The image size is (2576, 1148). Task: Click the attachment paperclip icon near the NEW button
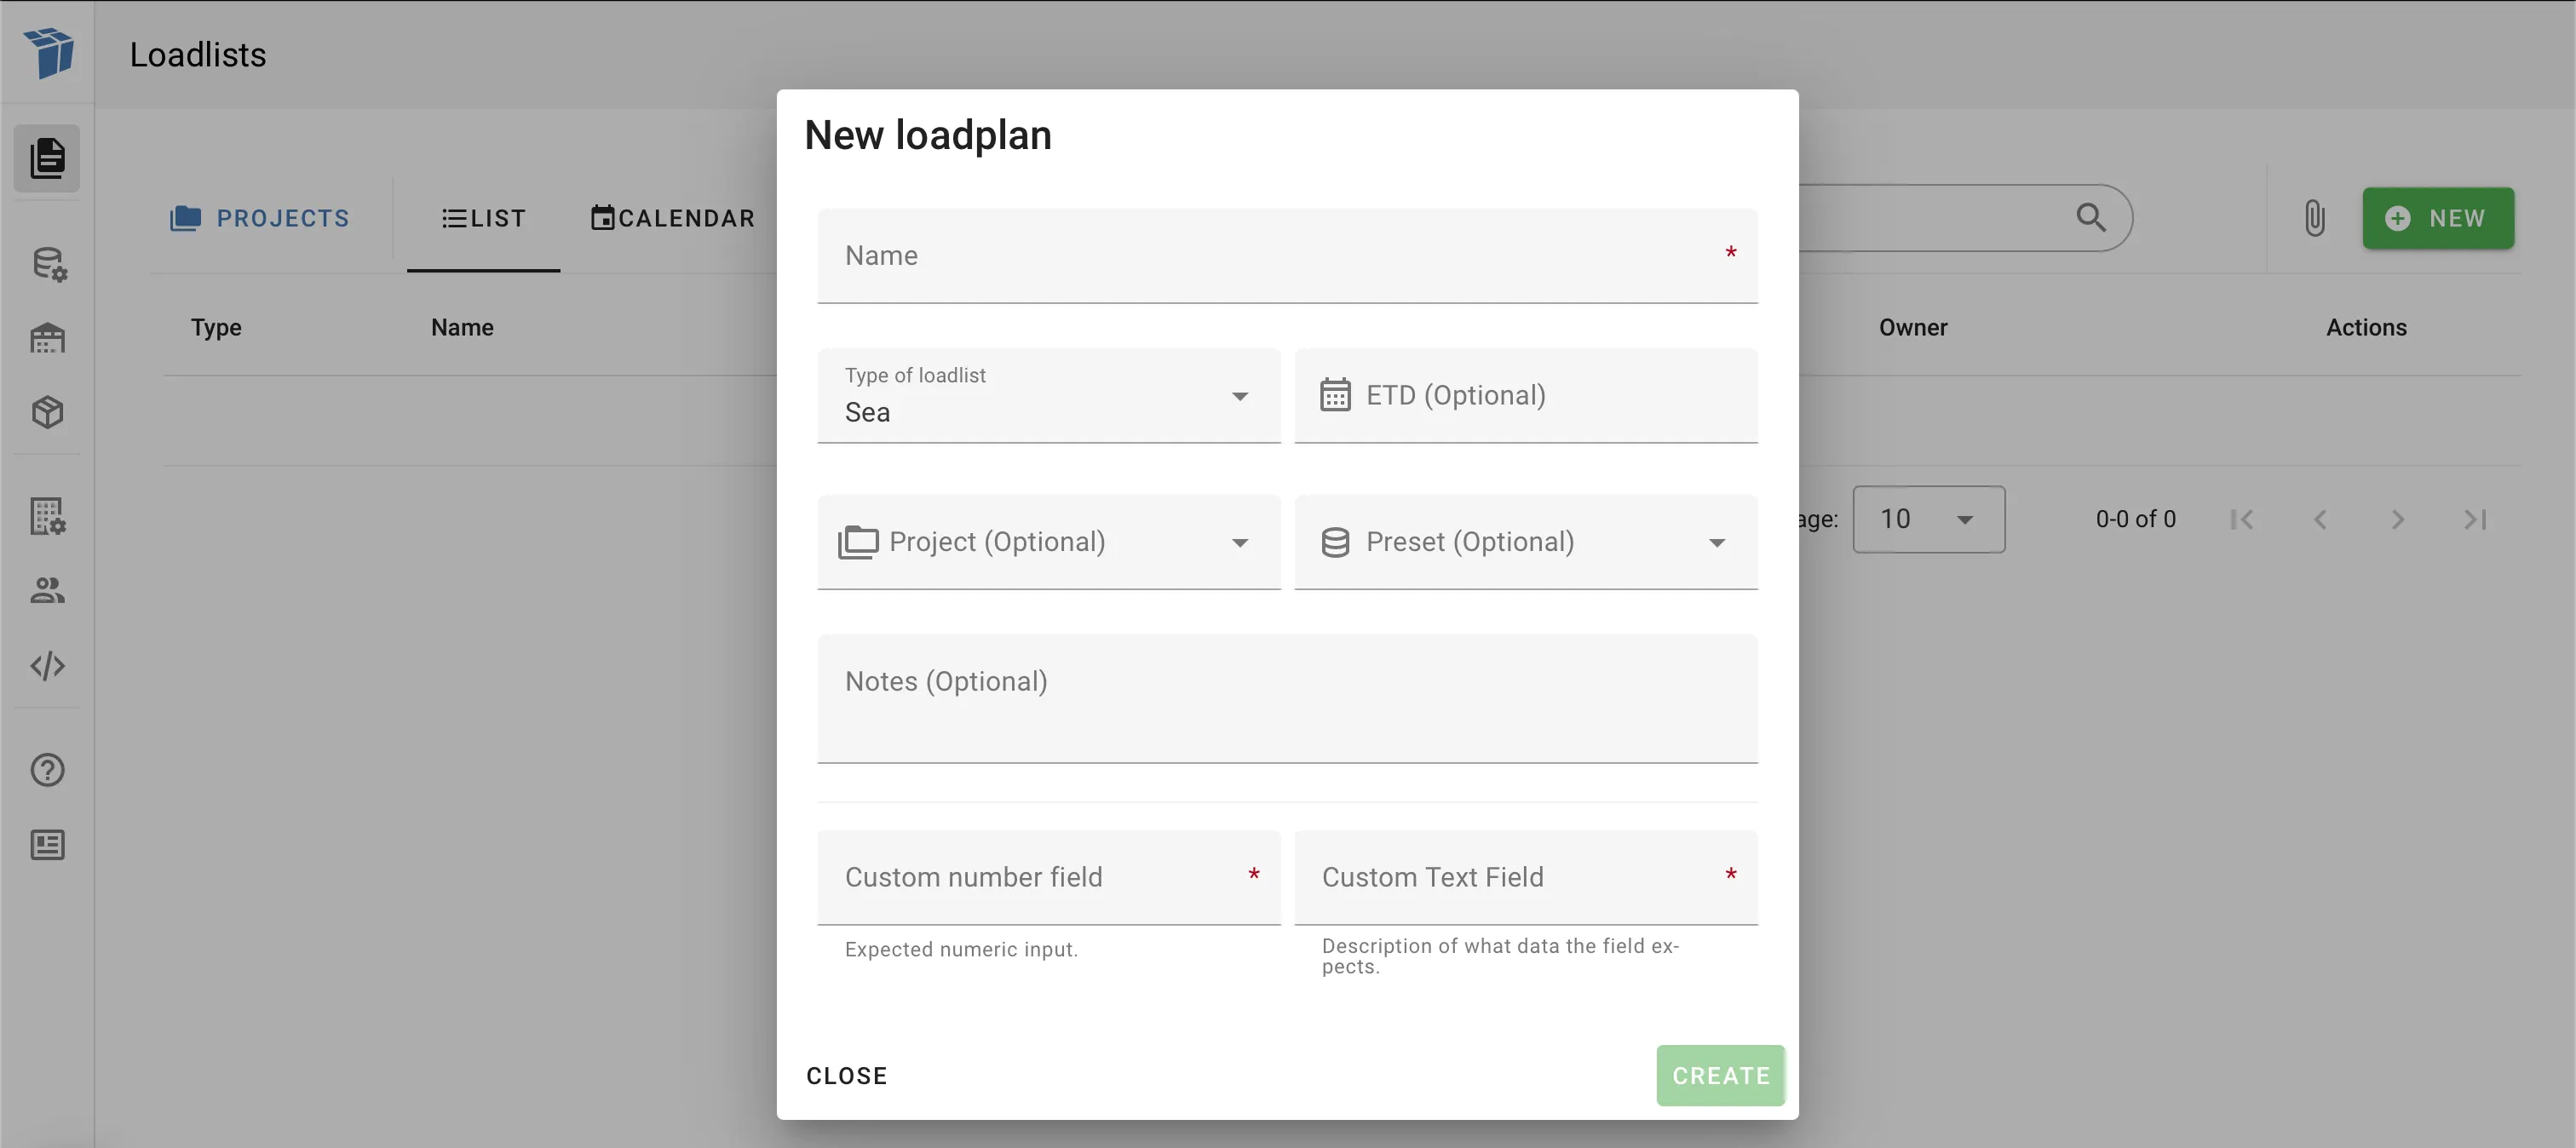click(2314, 218)
